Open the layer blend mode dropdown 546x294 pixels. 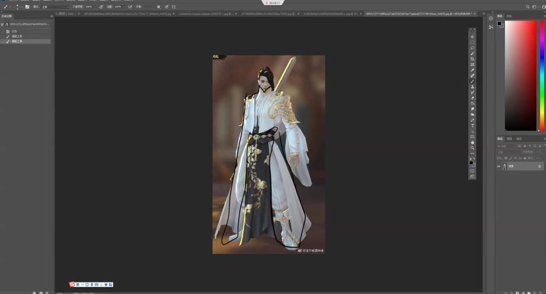[509, 152]
